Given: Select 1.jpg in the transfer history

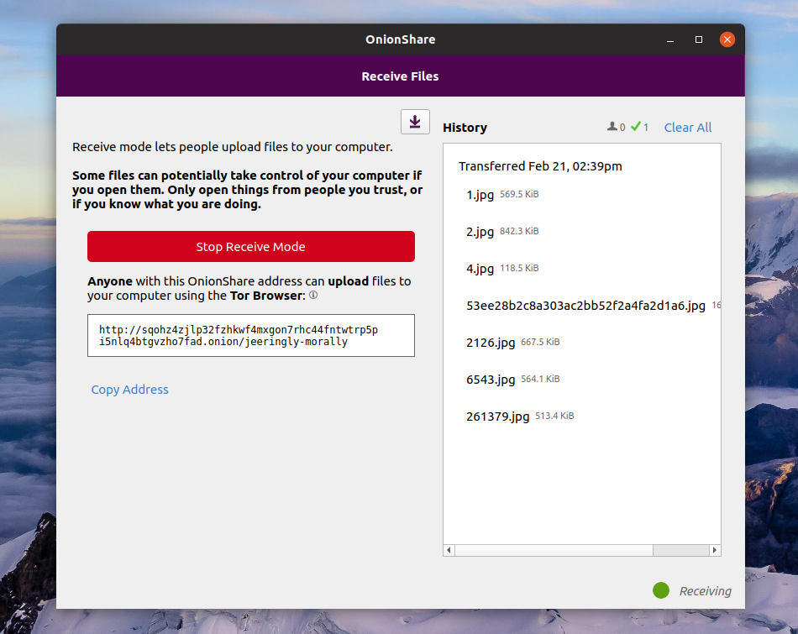Looking at the screenshot, I should point(480,195).
